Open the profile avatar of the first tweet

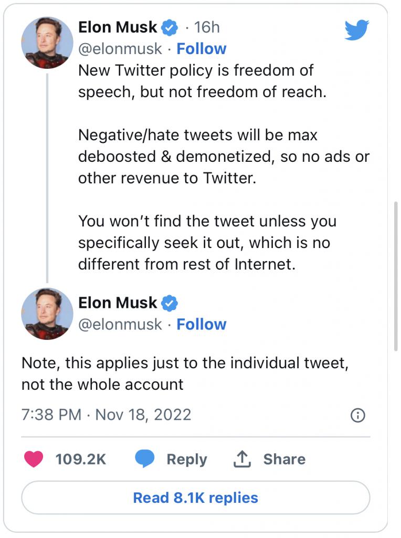(47, 43)
